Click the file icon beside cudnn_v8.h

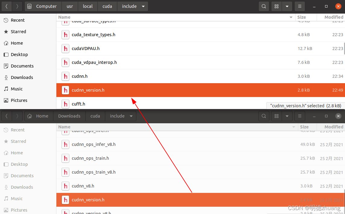(x=65, y=186)
